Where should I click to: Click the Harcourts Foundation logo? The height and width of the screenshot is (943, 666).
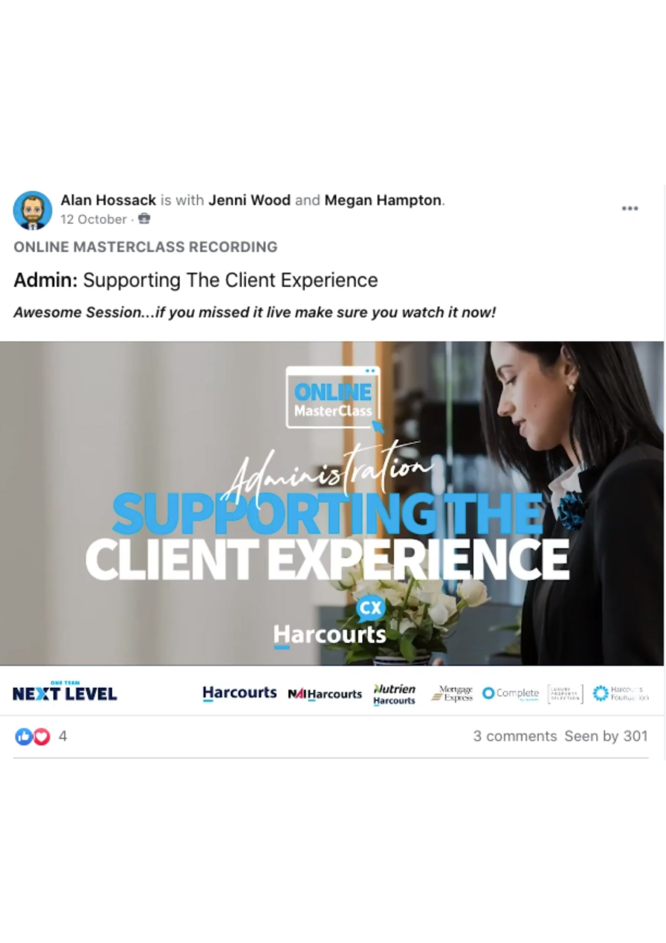(621, 693)
